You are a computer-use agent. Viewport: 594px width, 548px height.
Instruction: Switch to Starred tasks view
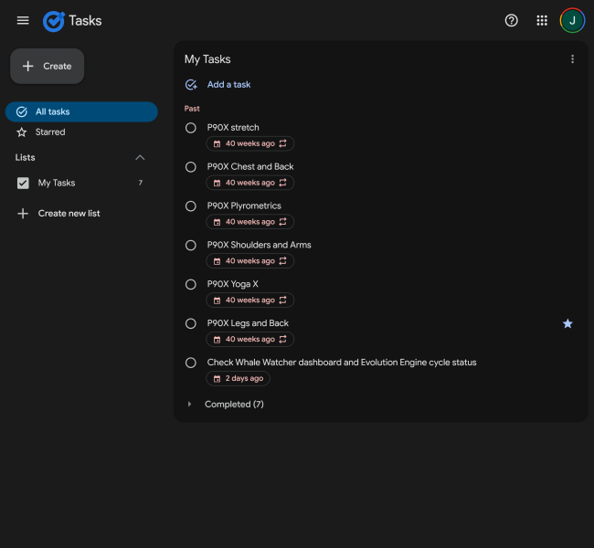pyautogui.click(x=50, y=132)
